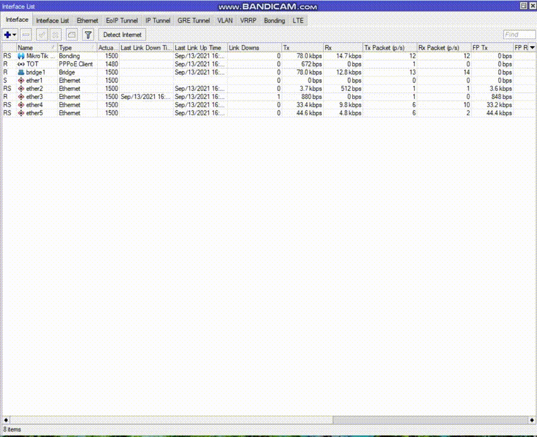
Task: Open the Interface List tab
Action: pos(52,21)
